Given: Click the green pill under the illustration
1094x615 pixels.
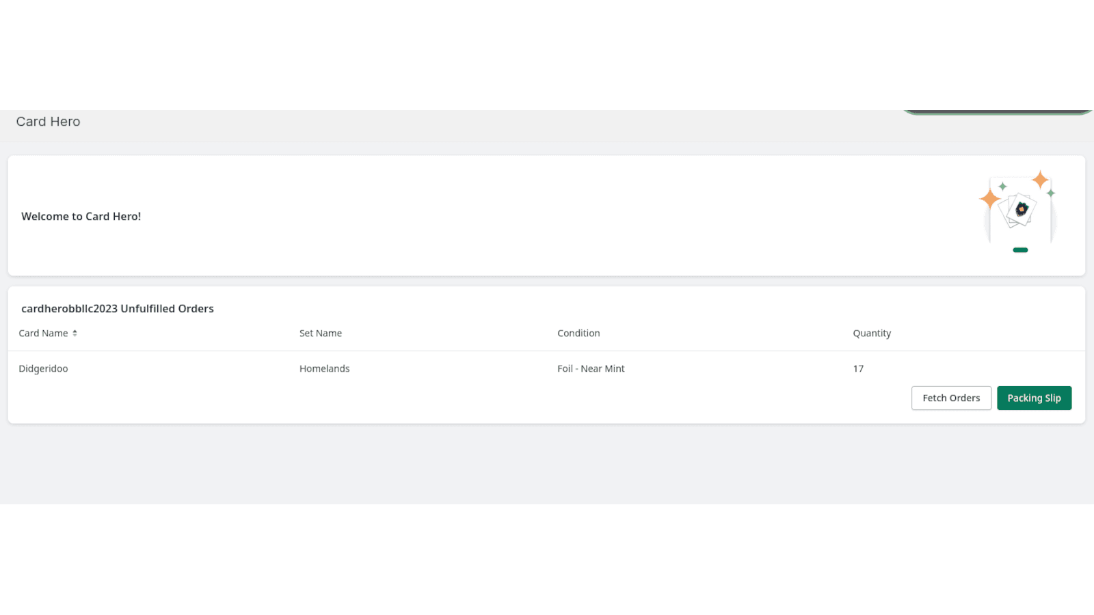Looking at the screenshot, I should click(1020, 250).
